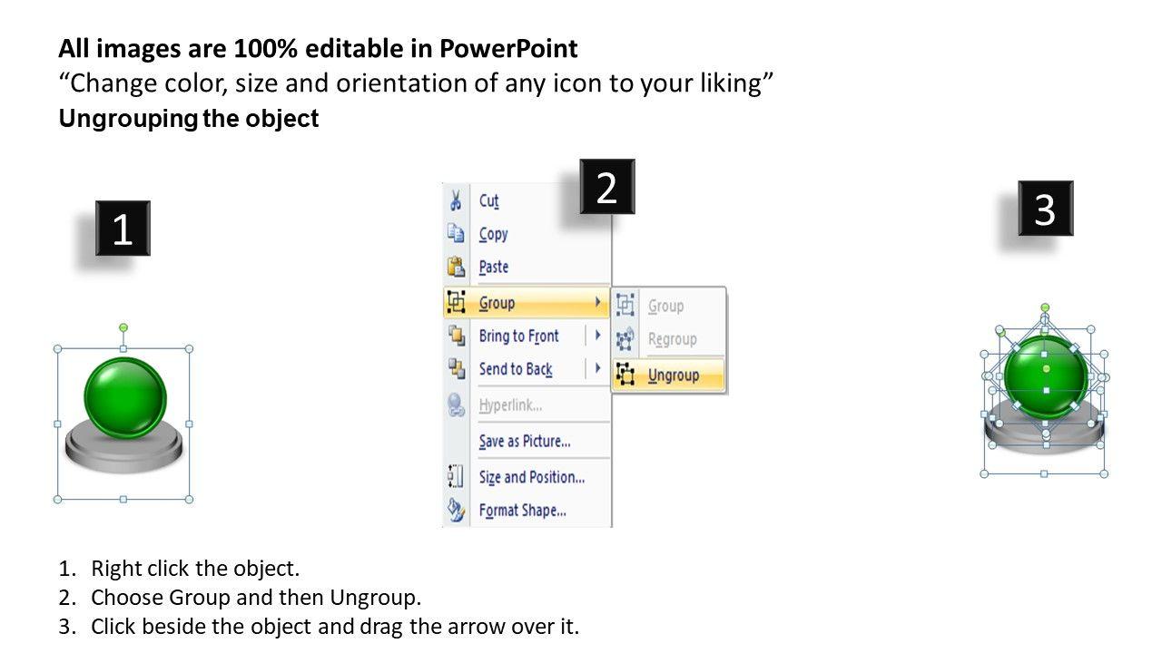Choose the Save as Picture... menu entry

point(525,442)
